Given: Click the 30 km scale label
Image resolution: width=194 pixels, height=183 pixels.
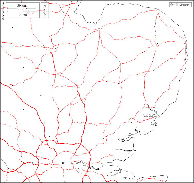Looking at the screenshot, I should point(22,5).
